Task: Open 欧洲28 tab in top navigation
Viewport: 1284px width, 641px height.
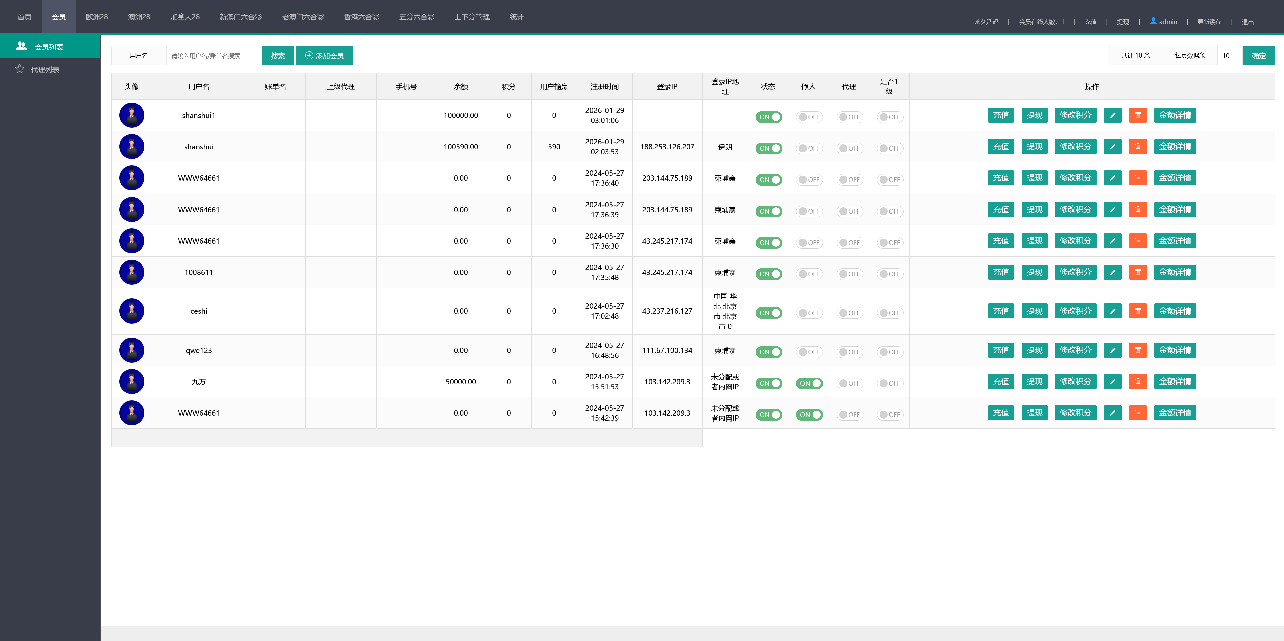Action: (x=97, y=17)
